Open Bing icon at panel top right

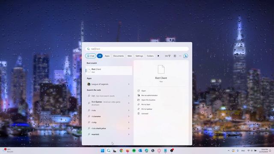(x=186, y=56)
